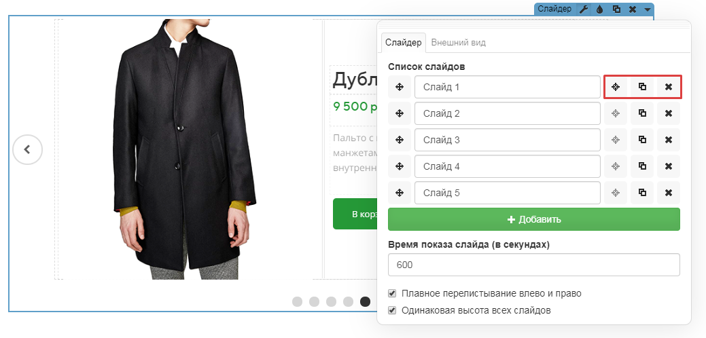Image resolution: width=706 pixels, height=338 pixels.
Task: Click the target icon for Слайд 4
Action: pos(615,166)
